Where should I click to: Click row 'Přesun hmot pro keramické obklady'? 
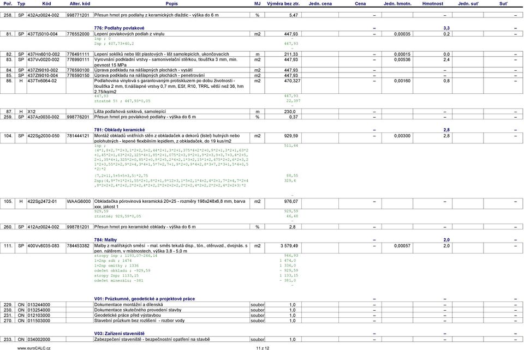(x=261, y=227)
